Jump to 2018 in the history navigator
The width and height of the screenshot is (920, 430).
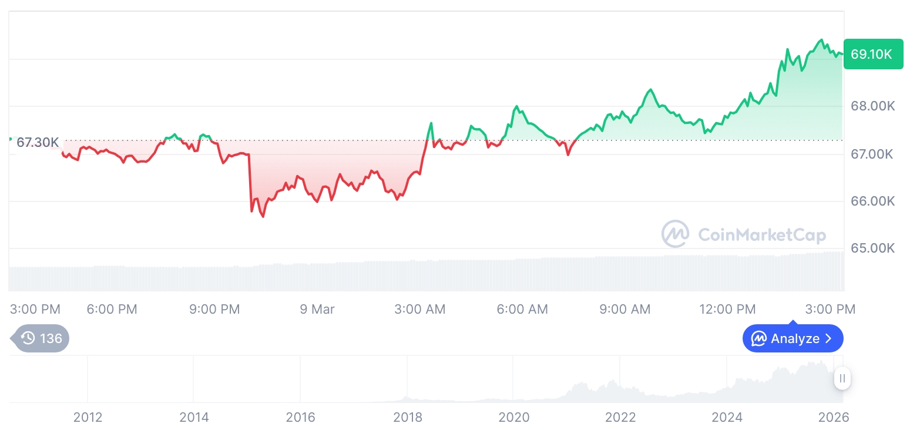click(x=408, y=418)
